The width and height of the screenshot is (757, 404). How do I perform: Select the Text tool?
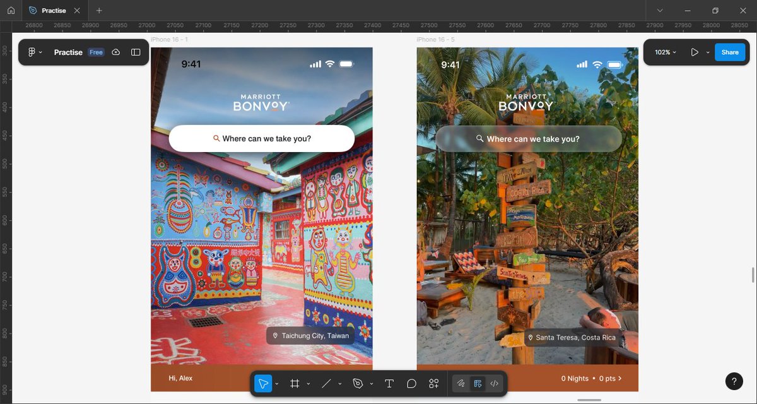coord(389,383)
